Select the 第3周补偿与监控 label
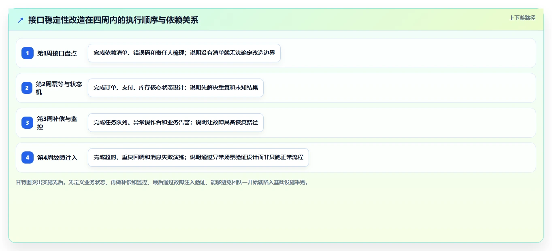552x251 pixels. coord(57,123)
